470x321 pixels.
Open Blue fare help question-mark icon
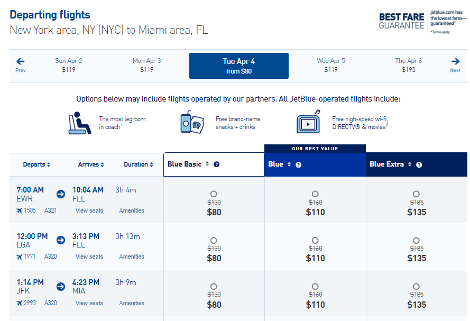tap(298, 164)
